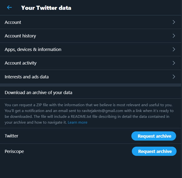Image resolution: width=182 pixels, height=178 pixels.
Task: Open the Account history entry
Action: pos(20,36)
